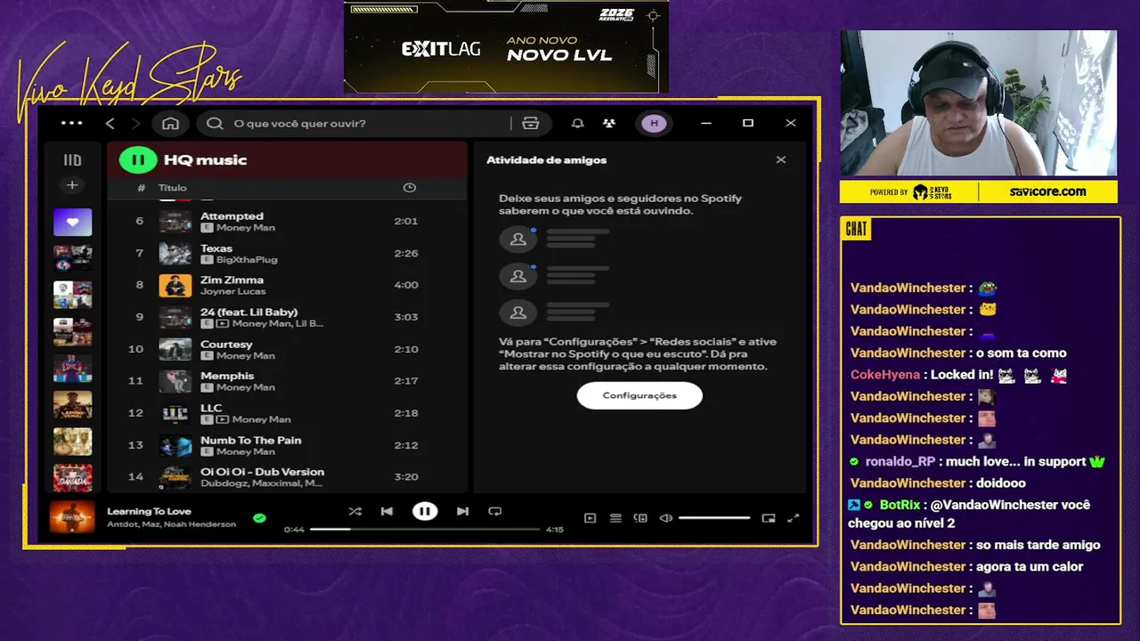1140x641 pixels.
Task: Open the Browse icon in the search bar
Action: (531, 123)
